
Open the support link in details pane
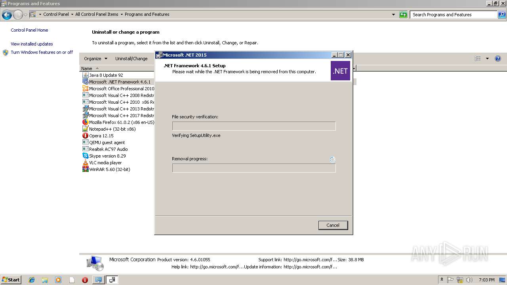pos(310,260)
